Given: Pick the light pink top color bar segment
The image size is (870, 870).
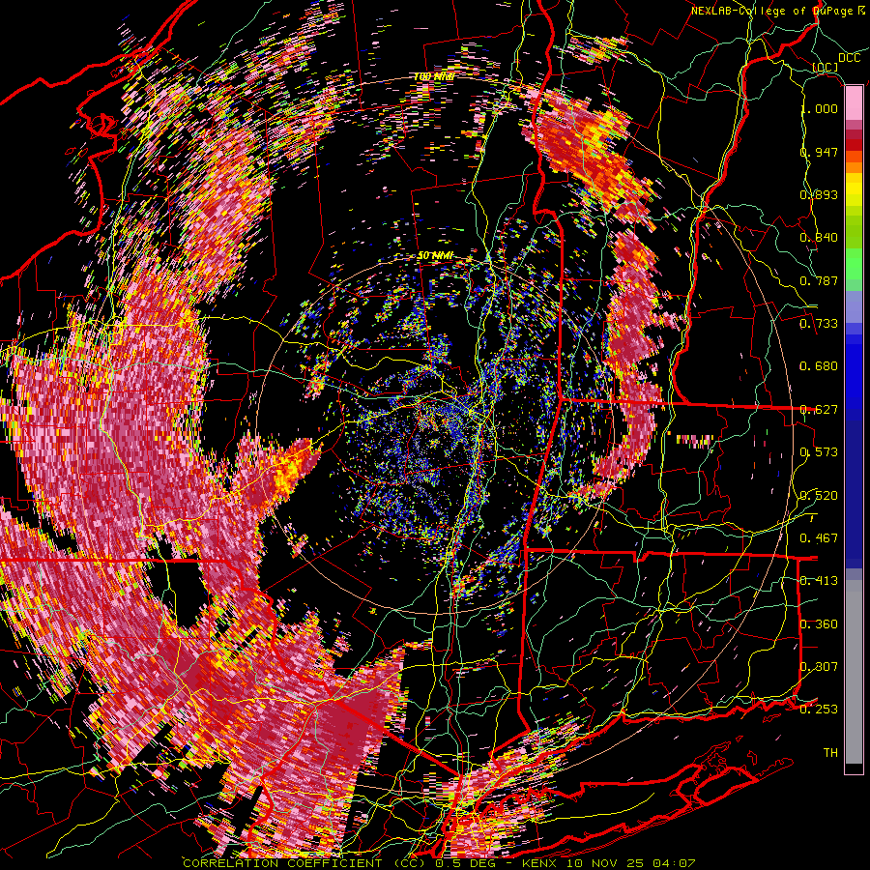Looking at the screenshot, I should (x=854, y=103).
